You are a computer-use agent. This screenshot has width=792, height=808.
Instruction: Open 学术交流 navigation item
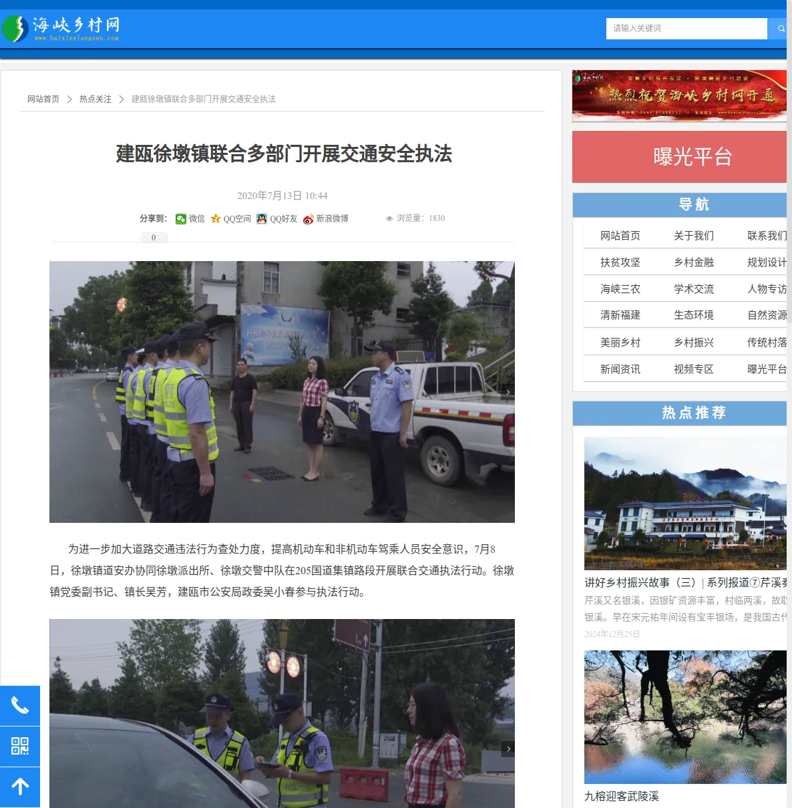point(694,289)
